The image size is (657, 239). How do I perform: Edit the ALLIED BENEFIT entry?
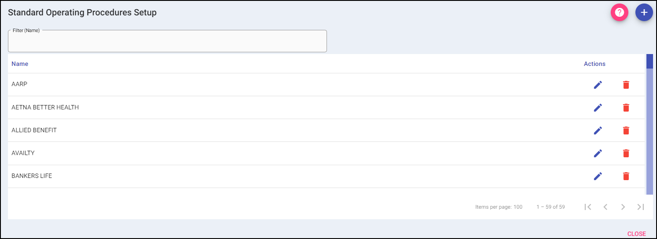(598, 130)
